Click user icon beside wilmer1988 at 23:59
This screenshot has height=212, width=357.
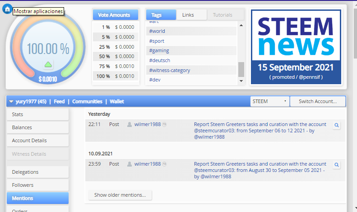130,164
